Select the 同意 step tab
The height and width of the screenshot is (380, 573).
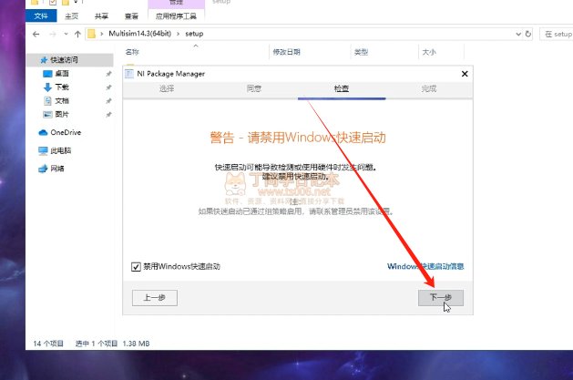[254, 88]
